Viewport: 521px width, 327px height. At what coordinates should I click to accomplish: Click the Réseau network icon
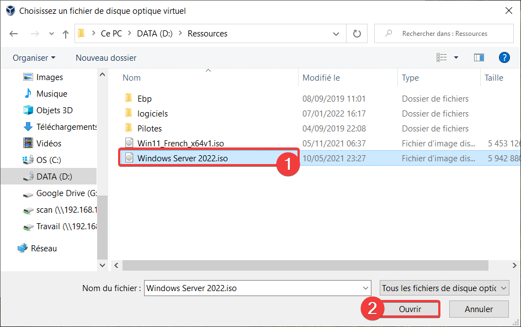click(23, 248)
